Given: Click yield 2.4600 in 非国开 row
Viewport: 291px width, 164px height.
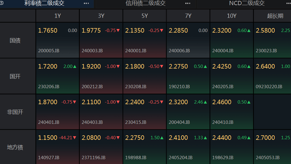Looking at the screenshot, I should click(x=222, y=102).
